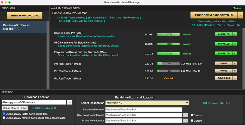The image size is (245, 125).
Task: Click the Online status text
Action: pyautogui.click(x=237, y=8)
